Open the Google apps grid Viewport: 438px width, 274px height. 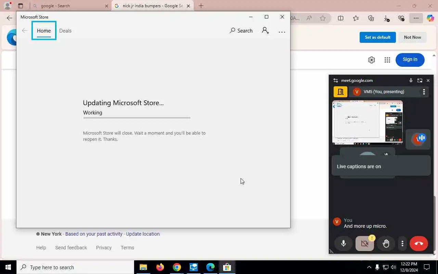coord(387,60)
